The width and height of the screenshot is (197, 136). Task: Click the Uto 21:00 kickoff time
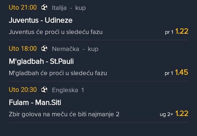tap(23, 7)
